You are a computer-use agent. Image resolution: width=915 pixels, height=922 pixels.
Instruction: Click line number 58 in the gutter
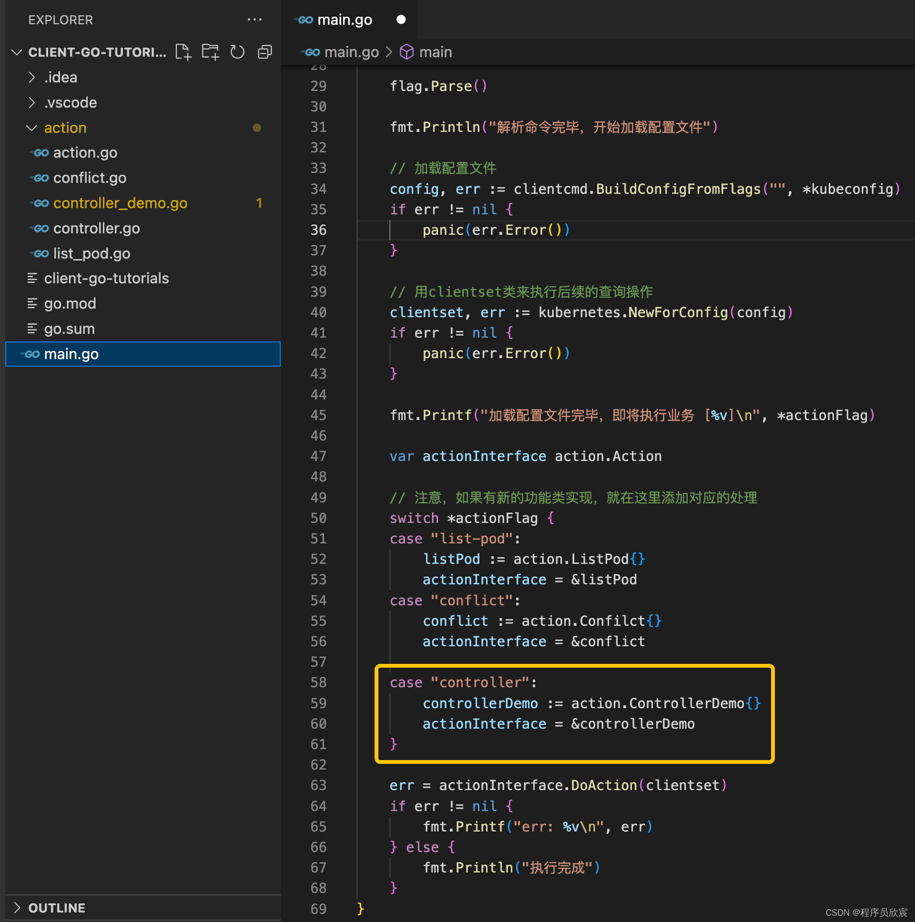coord(318,682)
